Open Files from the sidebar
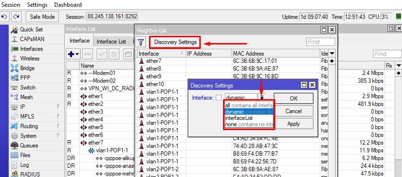The image size is (402, 177). click(25, 155)
